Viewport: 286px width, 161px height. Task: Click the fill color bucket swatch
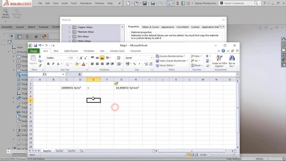[76, 64]
